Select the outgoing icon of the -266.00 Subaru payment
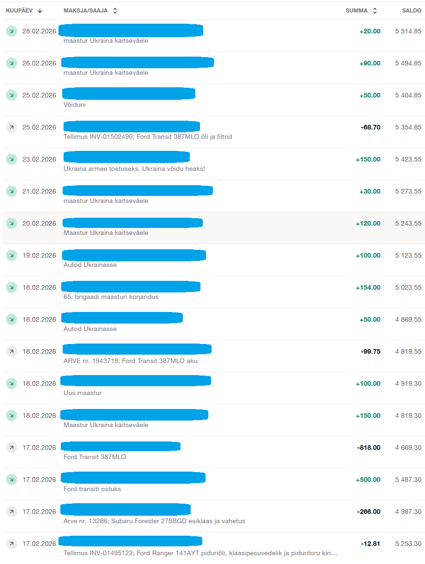This screenshot has width=425, height=564. pyautogui.click(x=11, y=512)
